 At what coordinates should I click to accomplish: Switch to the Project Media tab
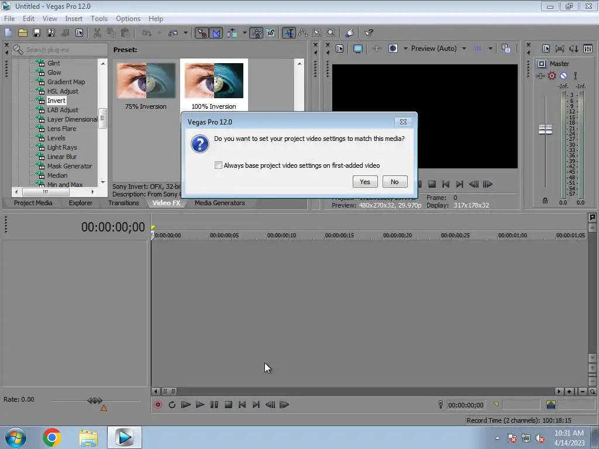(x=33, y=203)
